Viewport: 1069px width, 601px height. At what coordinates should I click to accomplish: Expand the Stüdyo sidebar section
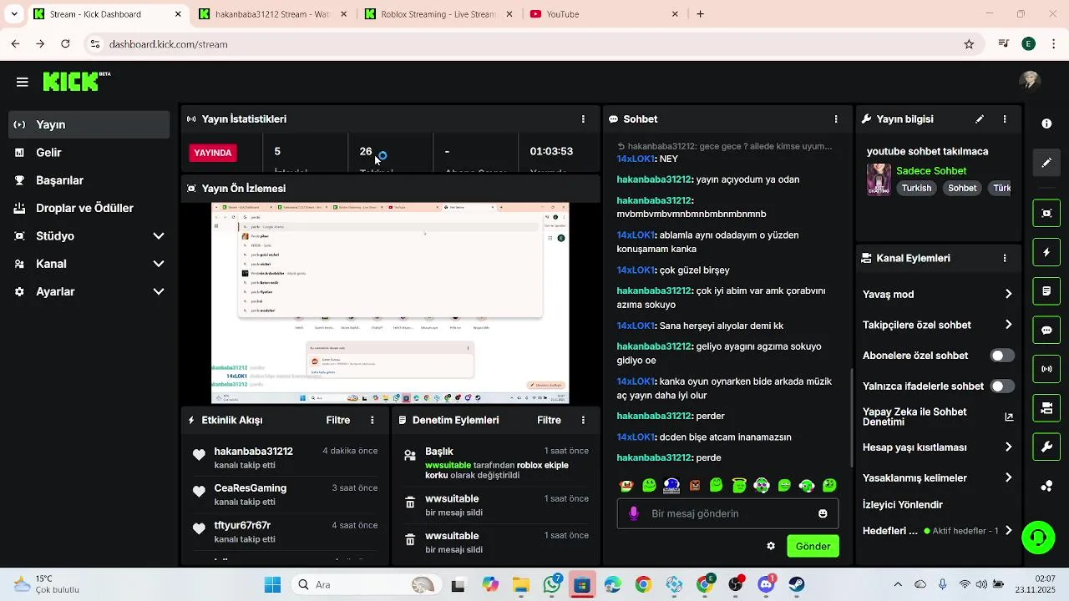click(89, 236)
